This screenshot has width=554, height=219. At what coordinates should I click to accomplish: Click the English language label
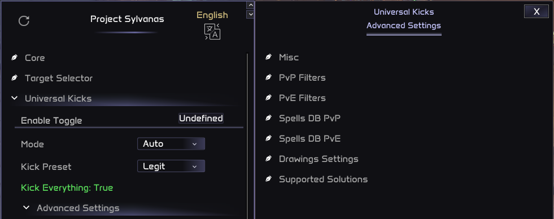[x=212, y=15]
